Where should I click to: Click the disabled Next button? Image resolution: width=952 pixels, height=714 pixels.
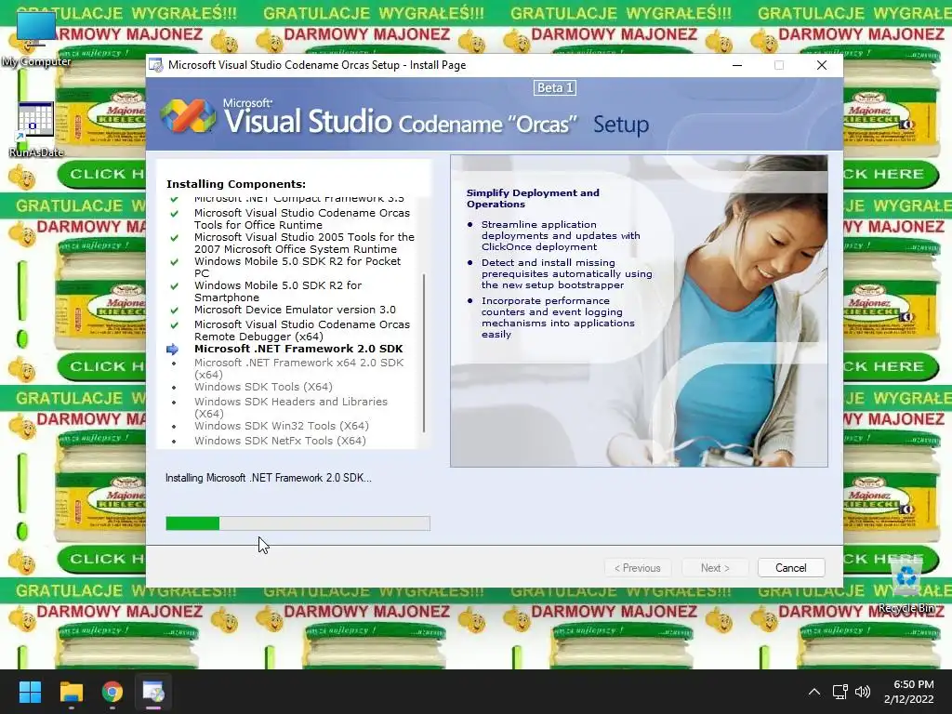tap(715, 568)
